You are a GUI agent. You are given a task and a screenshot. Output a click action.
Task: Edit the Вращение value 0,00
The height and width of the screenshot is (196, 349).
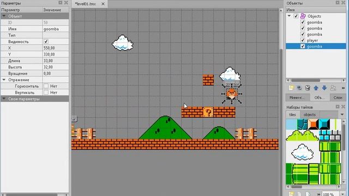click(x=56, y=73)
